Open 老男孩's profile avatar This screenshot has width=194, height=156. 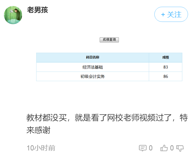(x=13, y=15)
